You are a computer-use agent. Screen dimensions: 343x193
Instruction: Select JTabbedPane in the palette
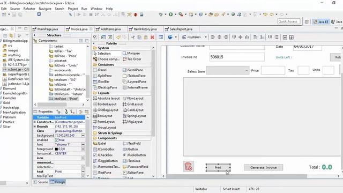(x=134, y=76)
